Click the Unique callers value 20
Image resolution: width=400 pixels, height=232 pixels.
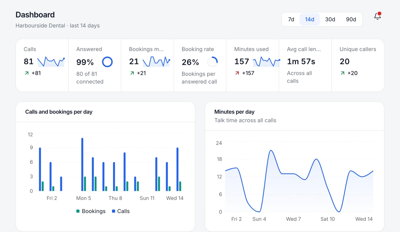344,62
